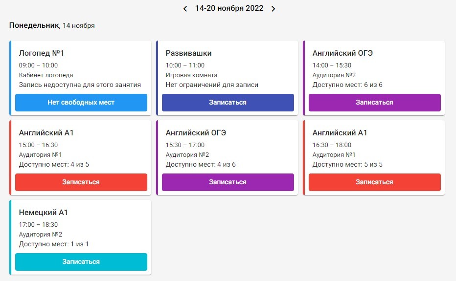Sign up for the Развивашки class
The width and height of the screenshot is (456, 281).
point(228,103)
